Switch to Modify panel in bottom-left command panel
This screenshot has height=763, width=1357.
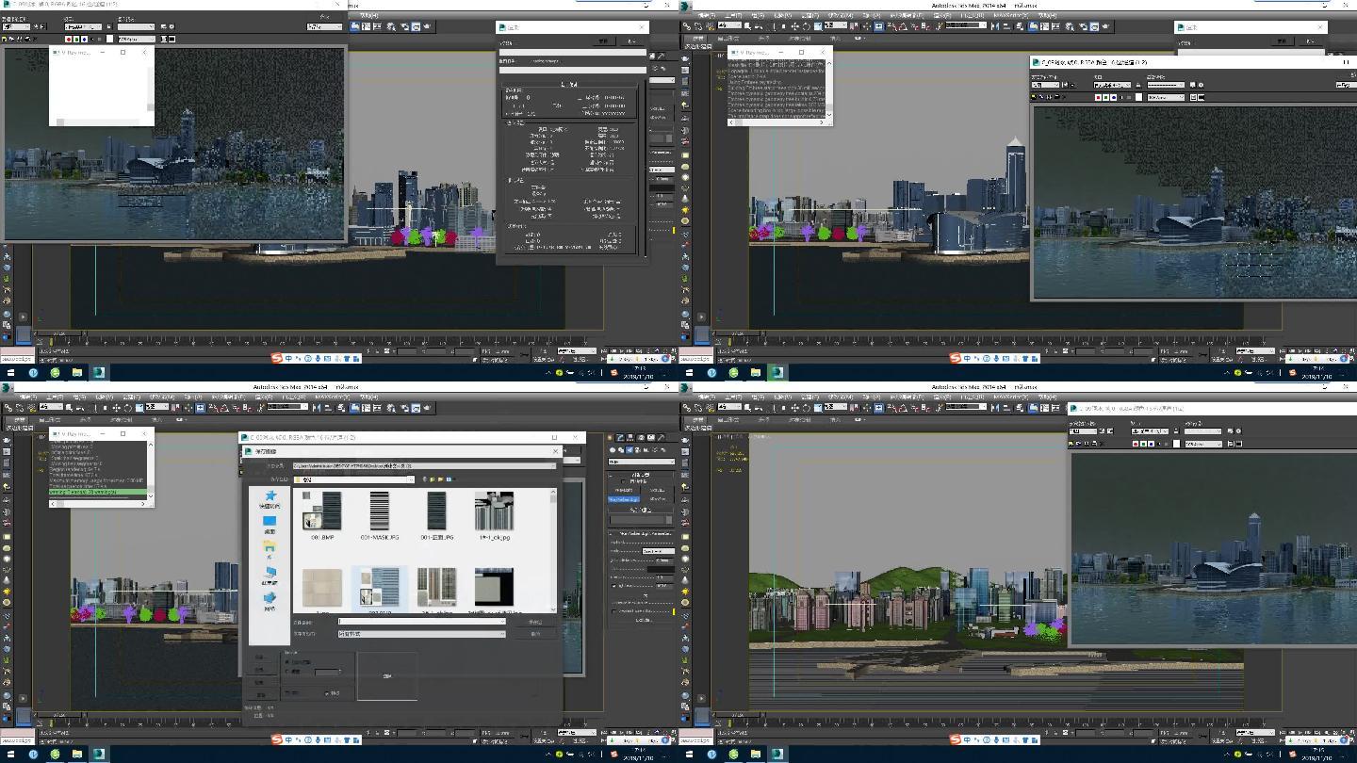point(621,437)
